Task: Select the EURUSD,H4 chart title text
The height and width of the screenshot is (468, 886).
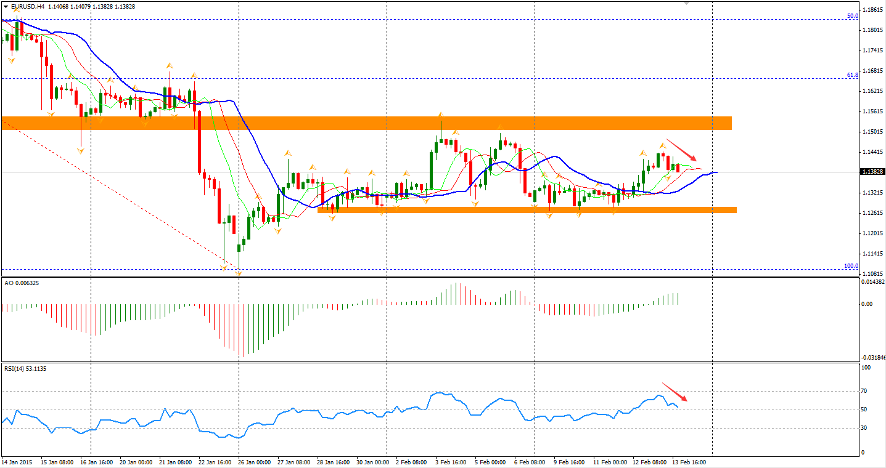Action: pyautogui.click(x=27, y=6)
